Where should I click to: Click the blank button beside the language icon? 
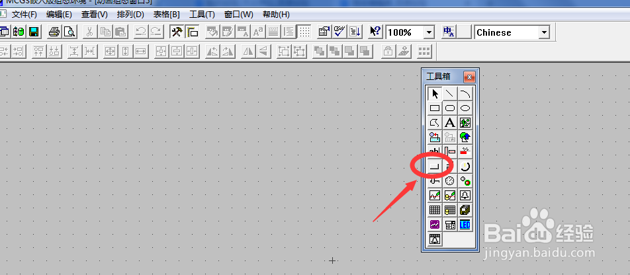tap(465, 32)
